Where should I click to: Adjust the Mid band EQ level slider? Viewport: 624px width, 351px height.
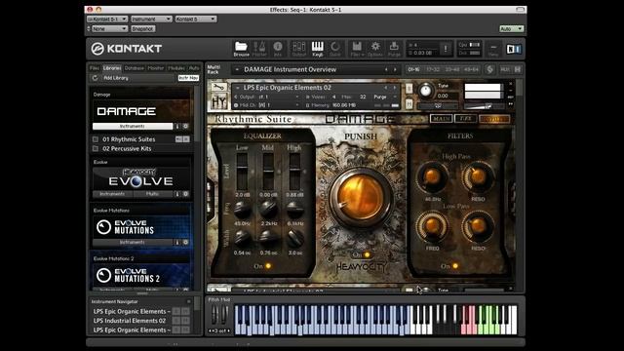[x=268, y=172]
